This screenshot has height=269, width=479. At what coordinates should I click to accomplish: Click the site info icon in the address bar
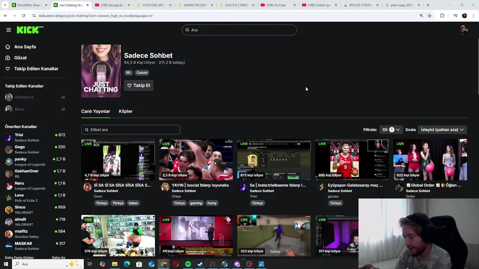34,16
